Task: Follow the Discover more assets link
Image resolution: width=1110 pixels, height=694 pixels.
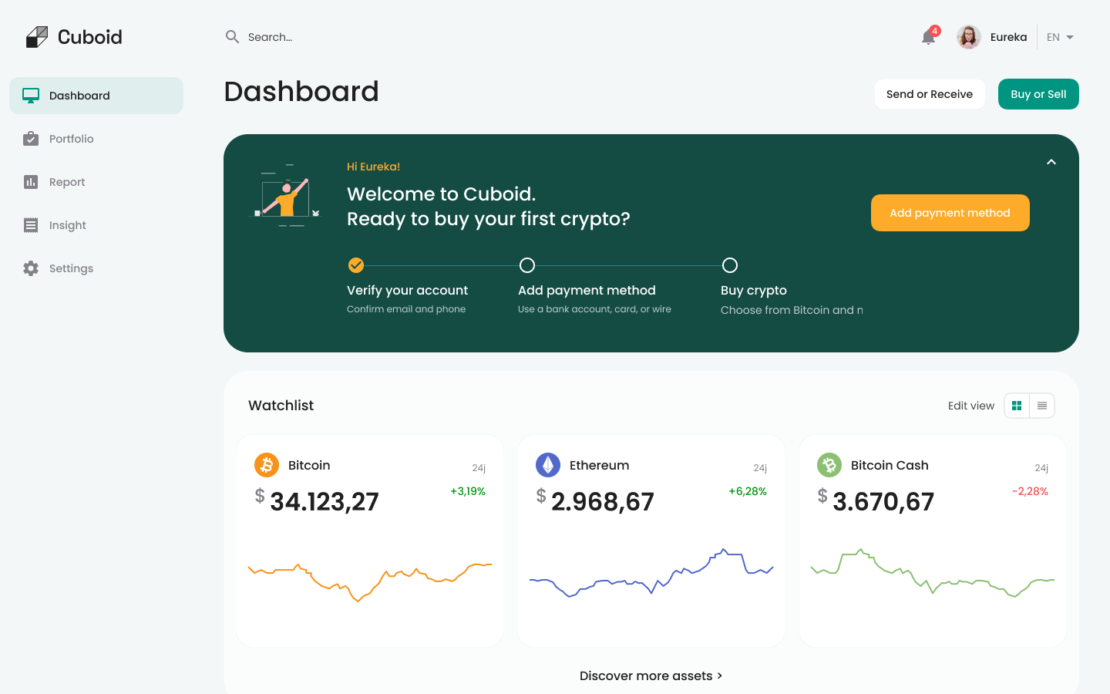Action: [651, 675]
